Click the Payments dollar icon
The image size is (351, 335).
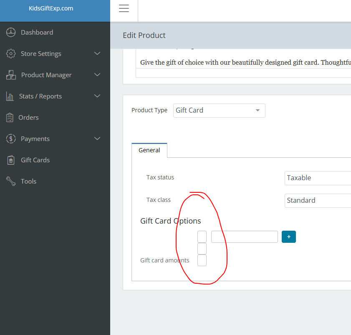11,139
